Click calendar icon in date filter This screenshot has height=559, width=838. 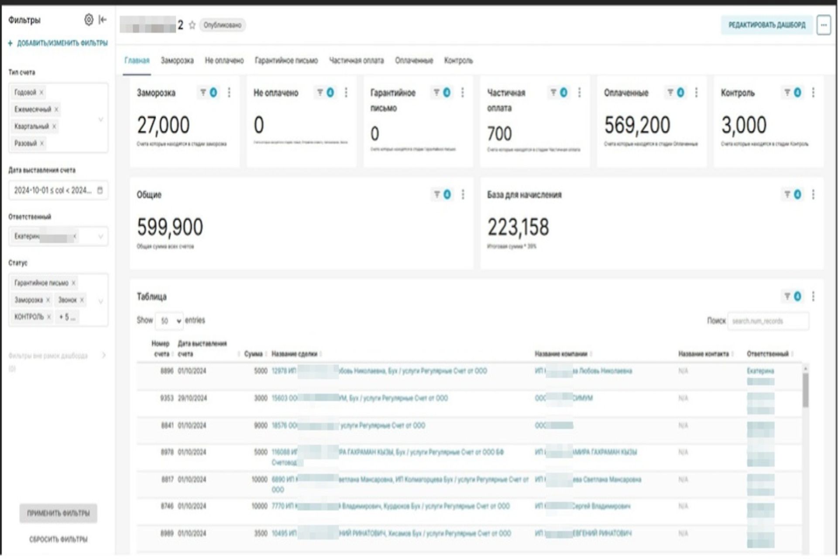click(100, 190)
